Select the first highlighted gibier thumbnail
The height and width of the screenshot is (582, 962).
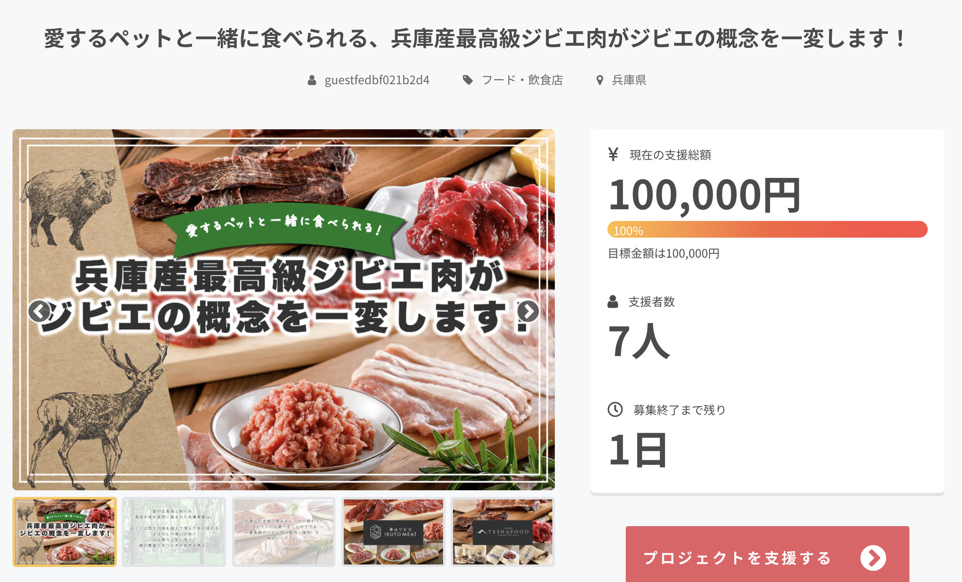pyautogui.click(x=65, y=532)
